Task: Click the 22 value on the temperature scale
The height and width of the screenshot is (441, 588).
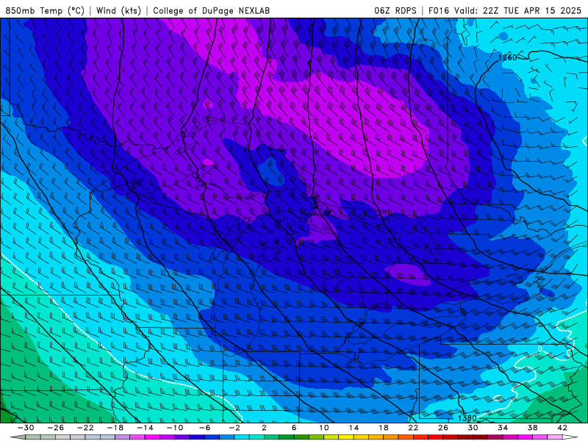Action: (413, 428)
